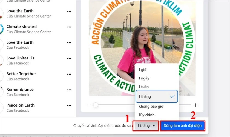Click the zoom slider handle

pos(96,105)
